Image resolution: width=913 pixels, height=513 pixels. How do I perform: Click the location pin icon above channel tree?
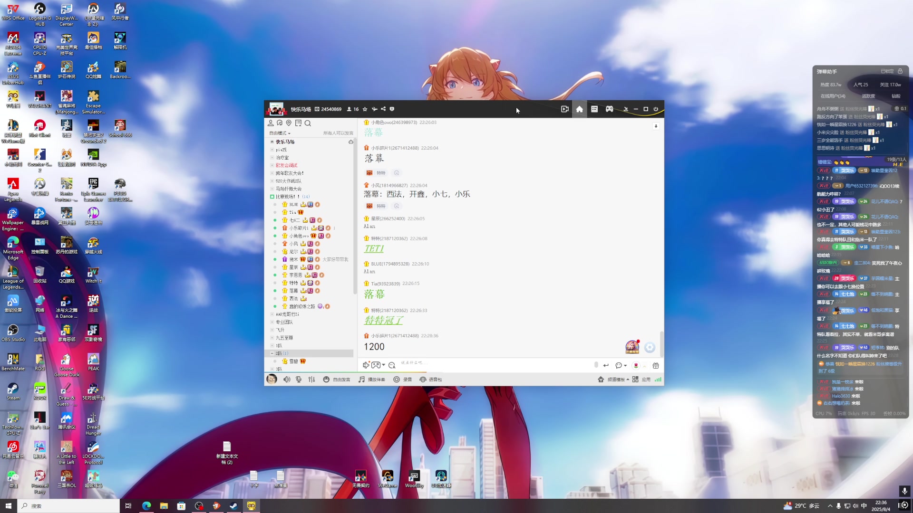pyautogui.click(x=289, y=123)
